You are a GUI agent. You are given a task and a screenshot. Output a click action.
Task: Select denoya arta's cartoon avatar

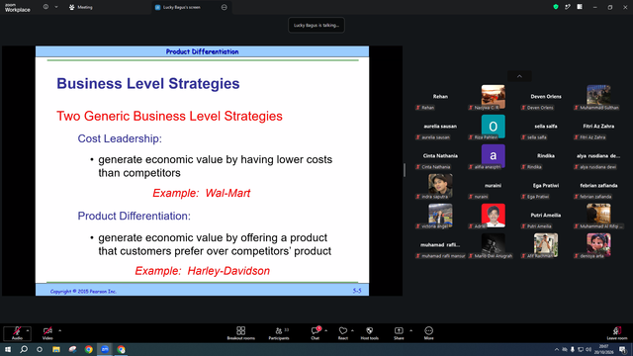coord(598,245)
